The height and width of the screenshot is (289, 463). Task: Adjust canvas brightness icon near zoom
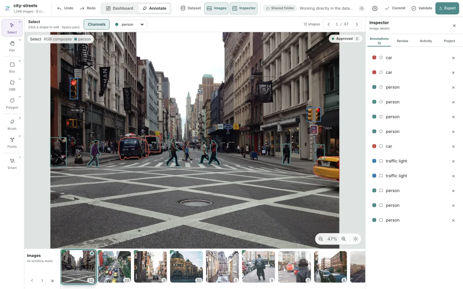pyautogui.click(x=355, y=239)
